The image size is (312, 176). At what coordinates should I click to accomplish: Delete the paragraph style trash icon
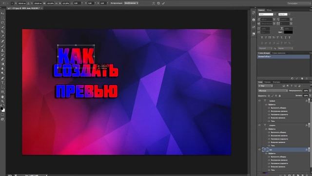pyautogui.click(x=307, y=79)
